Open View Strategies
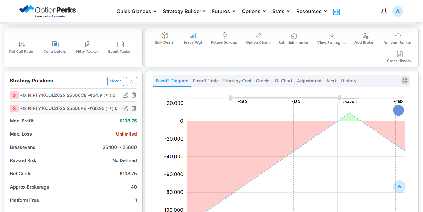This screenshot has height=212, width=423. [332, 39]
